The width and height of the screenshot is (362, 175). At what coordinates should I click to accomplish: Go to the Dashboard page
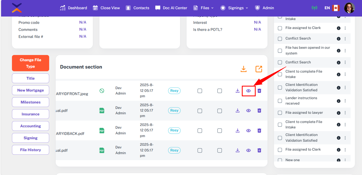74,8
